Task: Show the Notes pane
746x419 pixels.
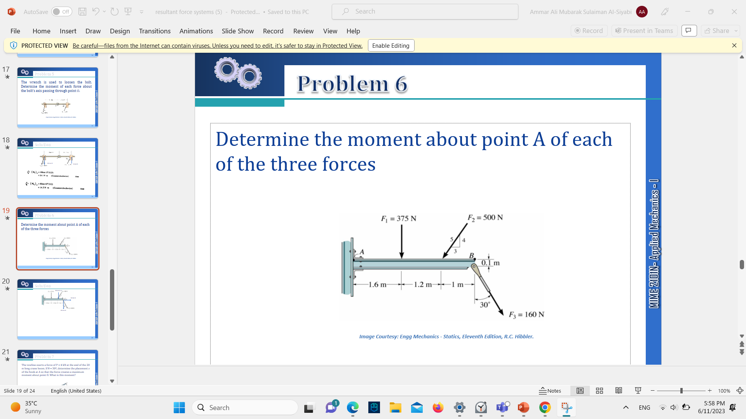Action: (x=550, y=391)
